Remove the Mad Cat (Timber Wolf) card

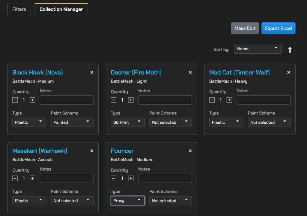click(x=289, y=72)
